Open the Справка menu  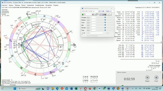point(56,5)
